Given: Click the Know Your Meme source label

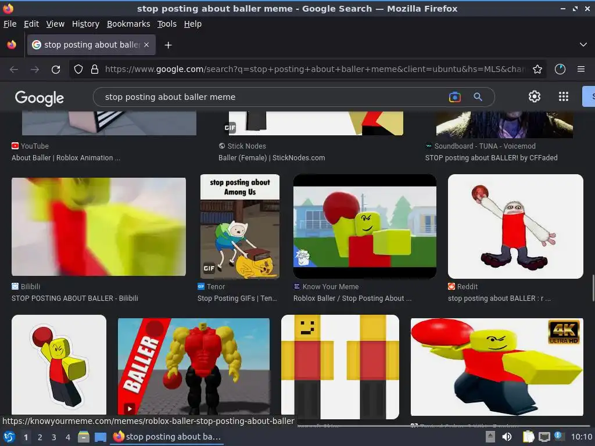Looking at the screenshot, I should point(331,287).
